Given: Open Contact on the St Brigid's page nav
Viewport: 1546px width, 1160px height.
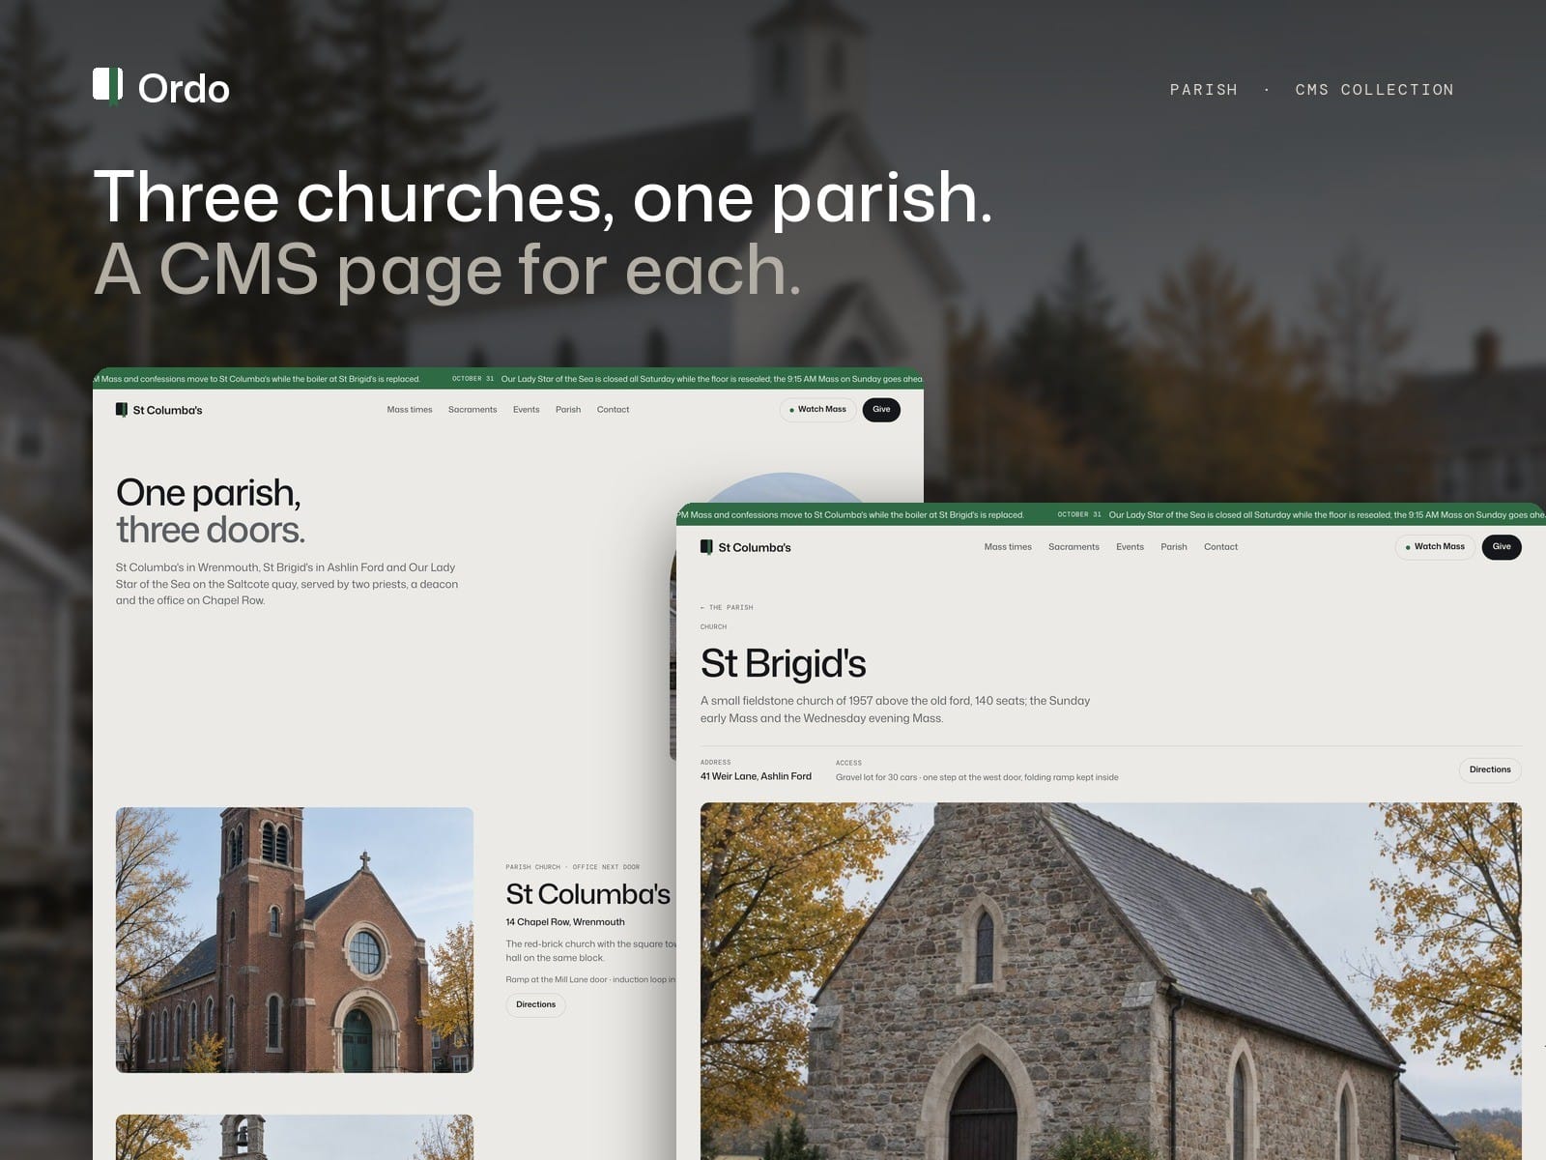Looking at the screenshot, I should click(x=1220, y=547).
